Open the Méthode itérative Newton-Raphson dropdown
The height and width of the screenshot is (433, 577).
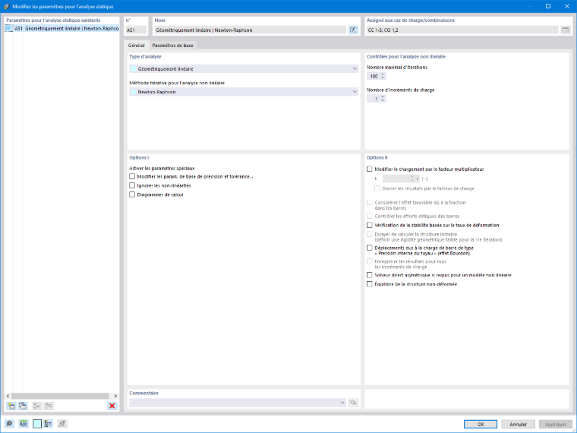[244, 92]
